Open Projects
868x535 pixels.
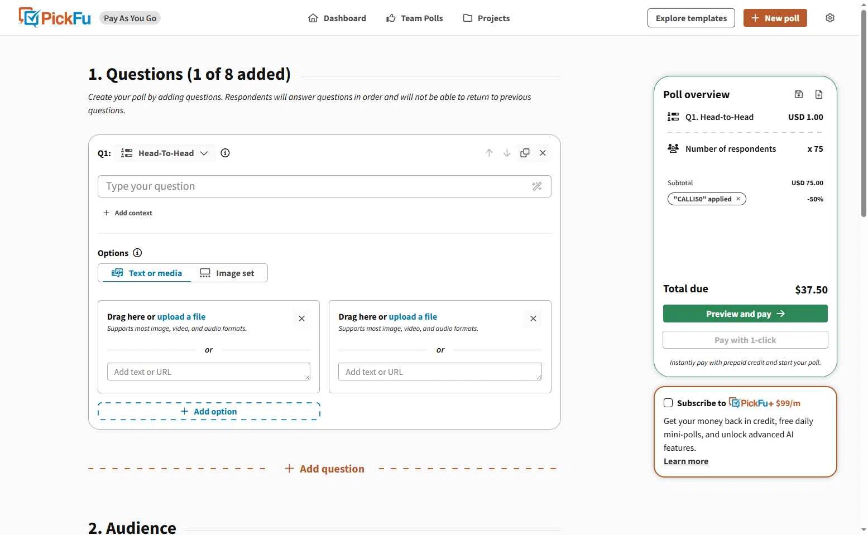486,18
